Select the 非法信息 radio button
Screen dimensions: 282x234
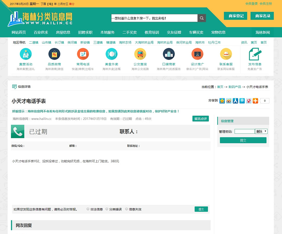(88, 209)
